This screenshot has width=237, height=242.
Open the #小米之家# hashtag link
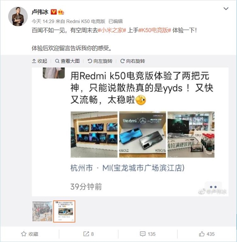click(x=112, y=30)
